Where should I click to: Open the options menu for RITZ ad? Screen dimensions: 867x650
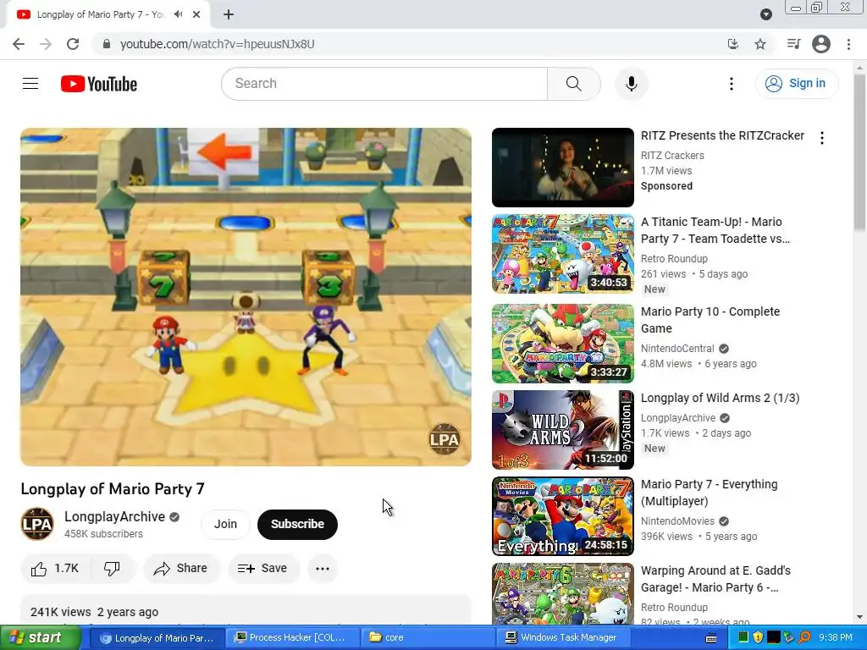pyautogui.click(x=822, y=138)
